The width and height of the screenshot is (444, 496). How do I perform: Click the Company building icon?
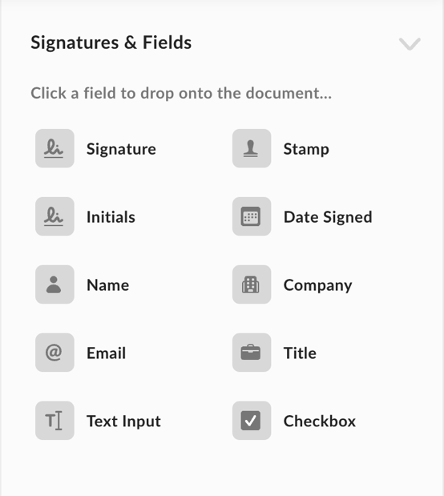pos(252,284)
